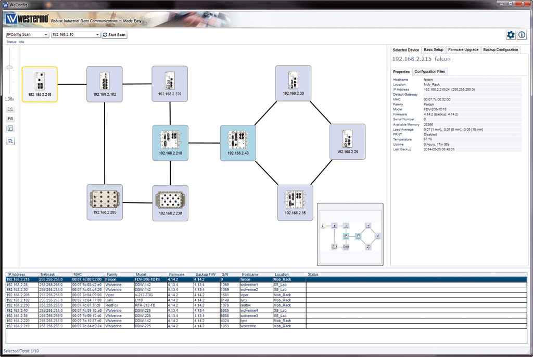Click the zoom slider handle
This screenshot has width=533, height=357.
[9, 68]
